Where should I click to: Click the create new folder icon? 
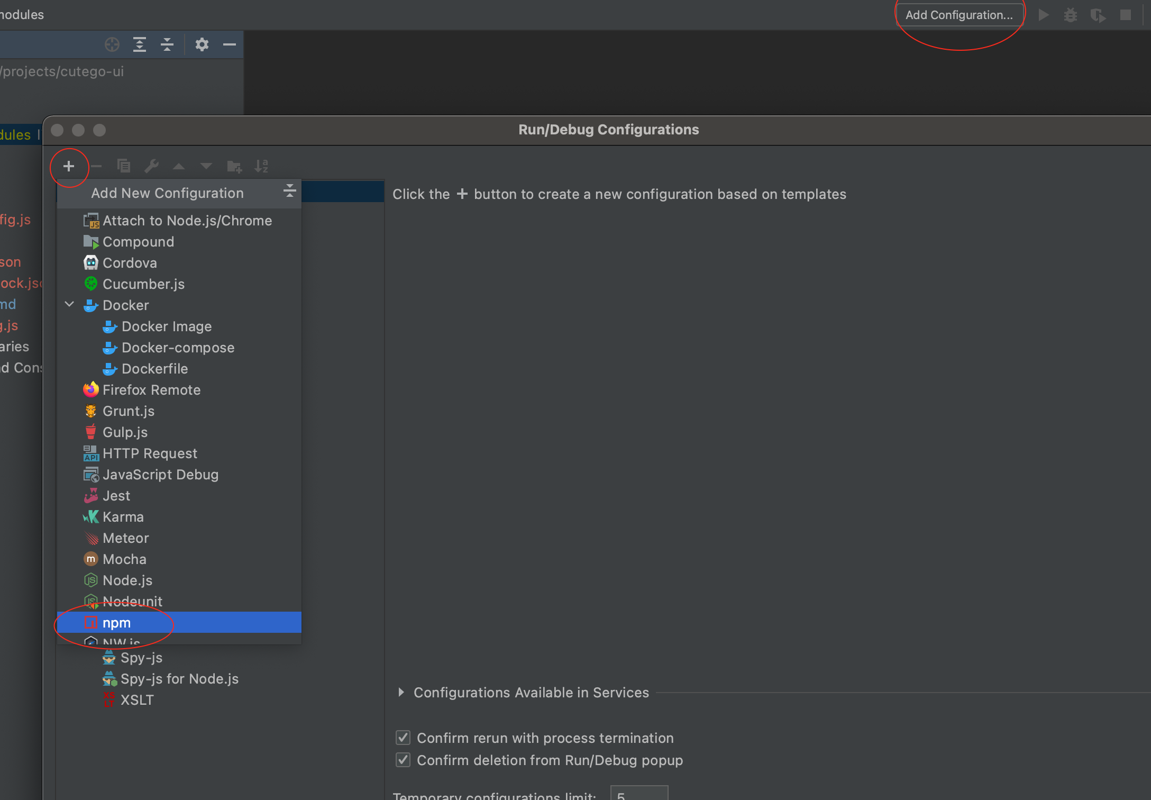click(x=234, y=167)
